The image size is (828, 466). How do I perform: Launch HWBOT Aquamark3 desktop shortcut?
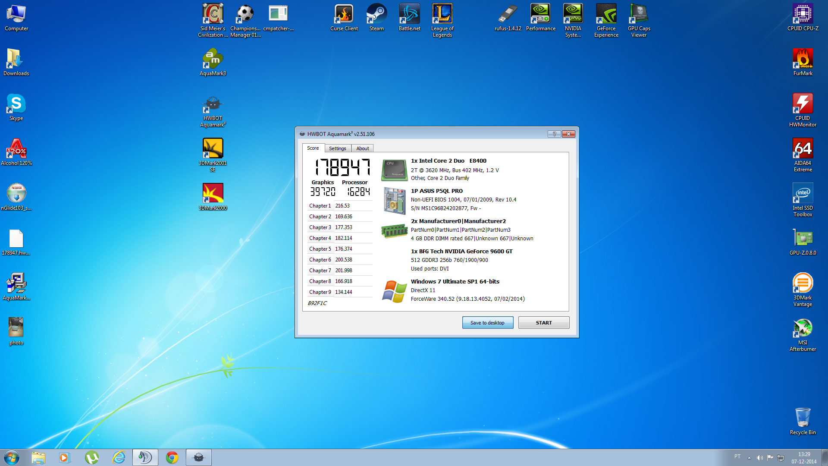[x=213, y=111]
